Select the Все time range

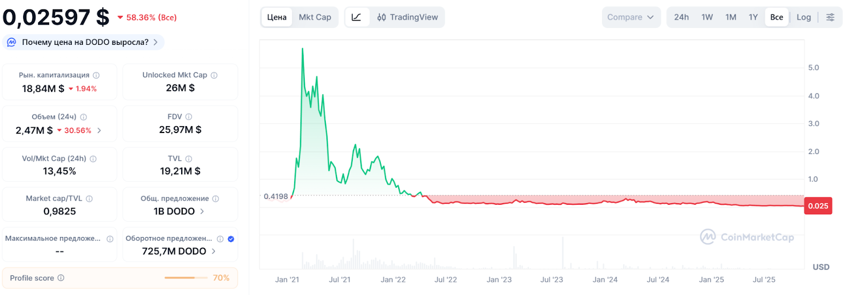click(x=776, y=17)
